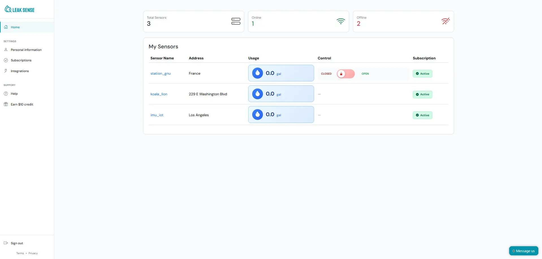
Task: Click the crossed-wifi icon on the Offline card
Action: point(446,21)
